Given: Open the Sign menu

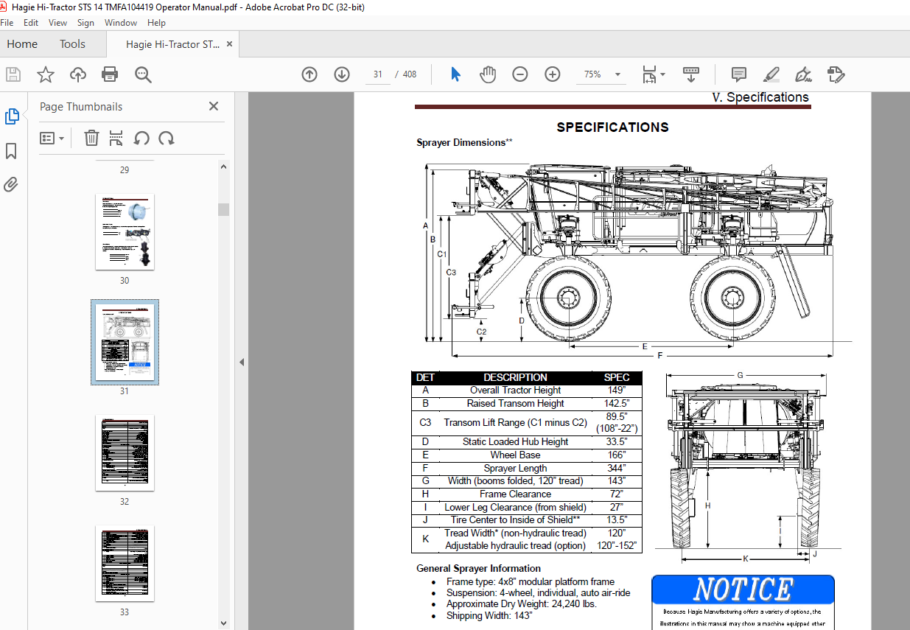Looking at the screenshot, I should coord(86,23).
